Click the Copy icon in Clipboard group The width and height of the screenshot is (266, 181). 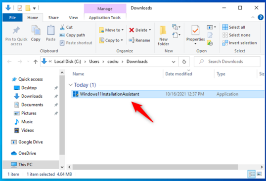[36, 30]
